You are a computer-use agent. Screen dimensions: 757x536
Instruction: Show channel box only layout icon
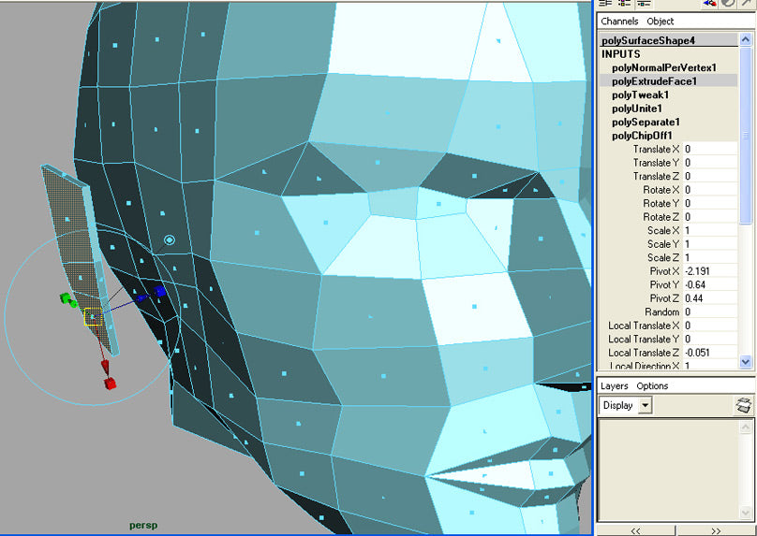(604, 4)
